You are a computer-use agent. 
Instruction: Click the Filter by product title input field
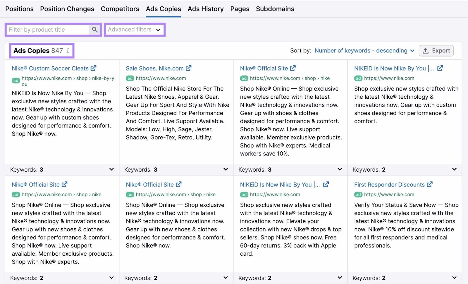point(47,30)
